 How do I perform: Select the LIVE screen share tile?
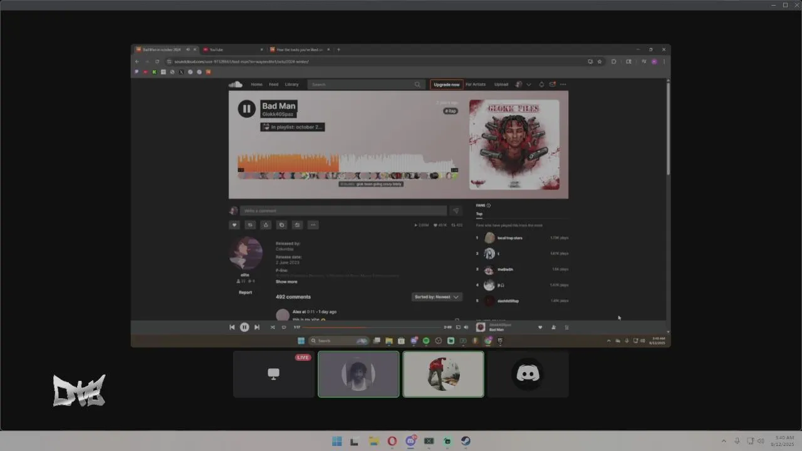pos(274,374)
